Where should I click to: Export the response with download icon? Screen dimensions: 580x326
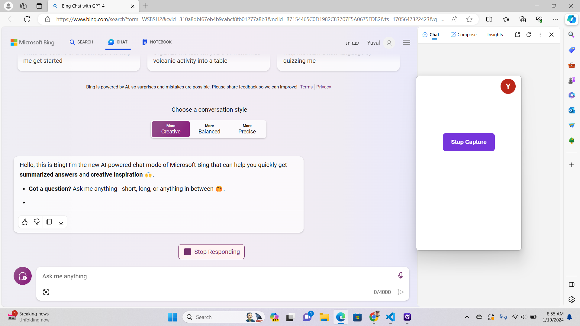[x=61, y=222]
